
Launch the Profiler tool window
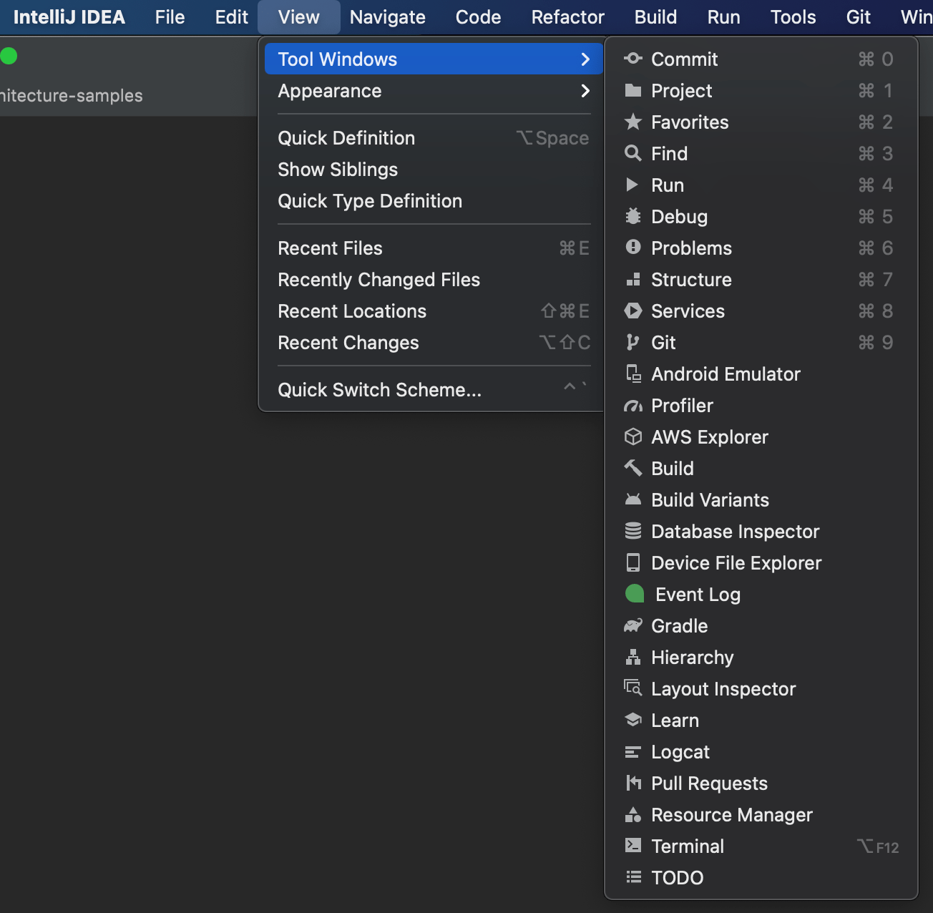682,405
